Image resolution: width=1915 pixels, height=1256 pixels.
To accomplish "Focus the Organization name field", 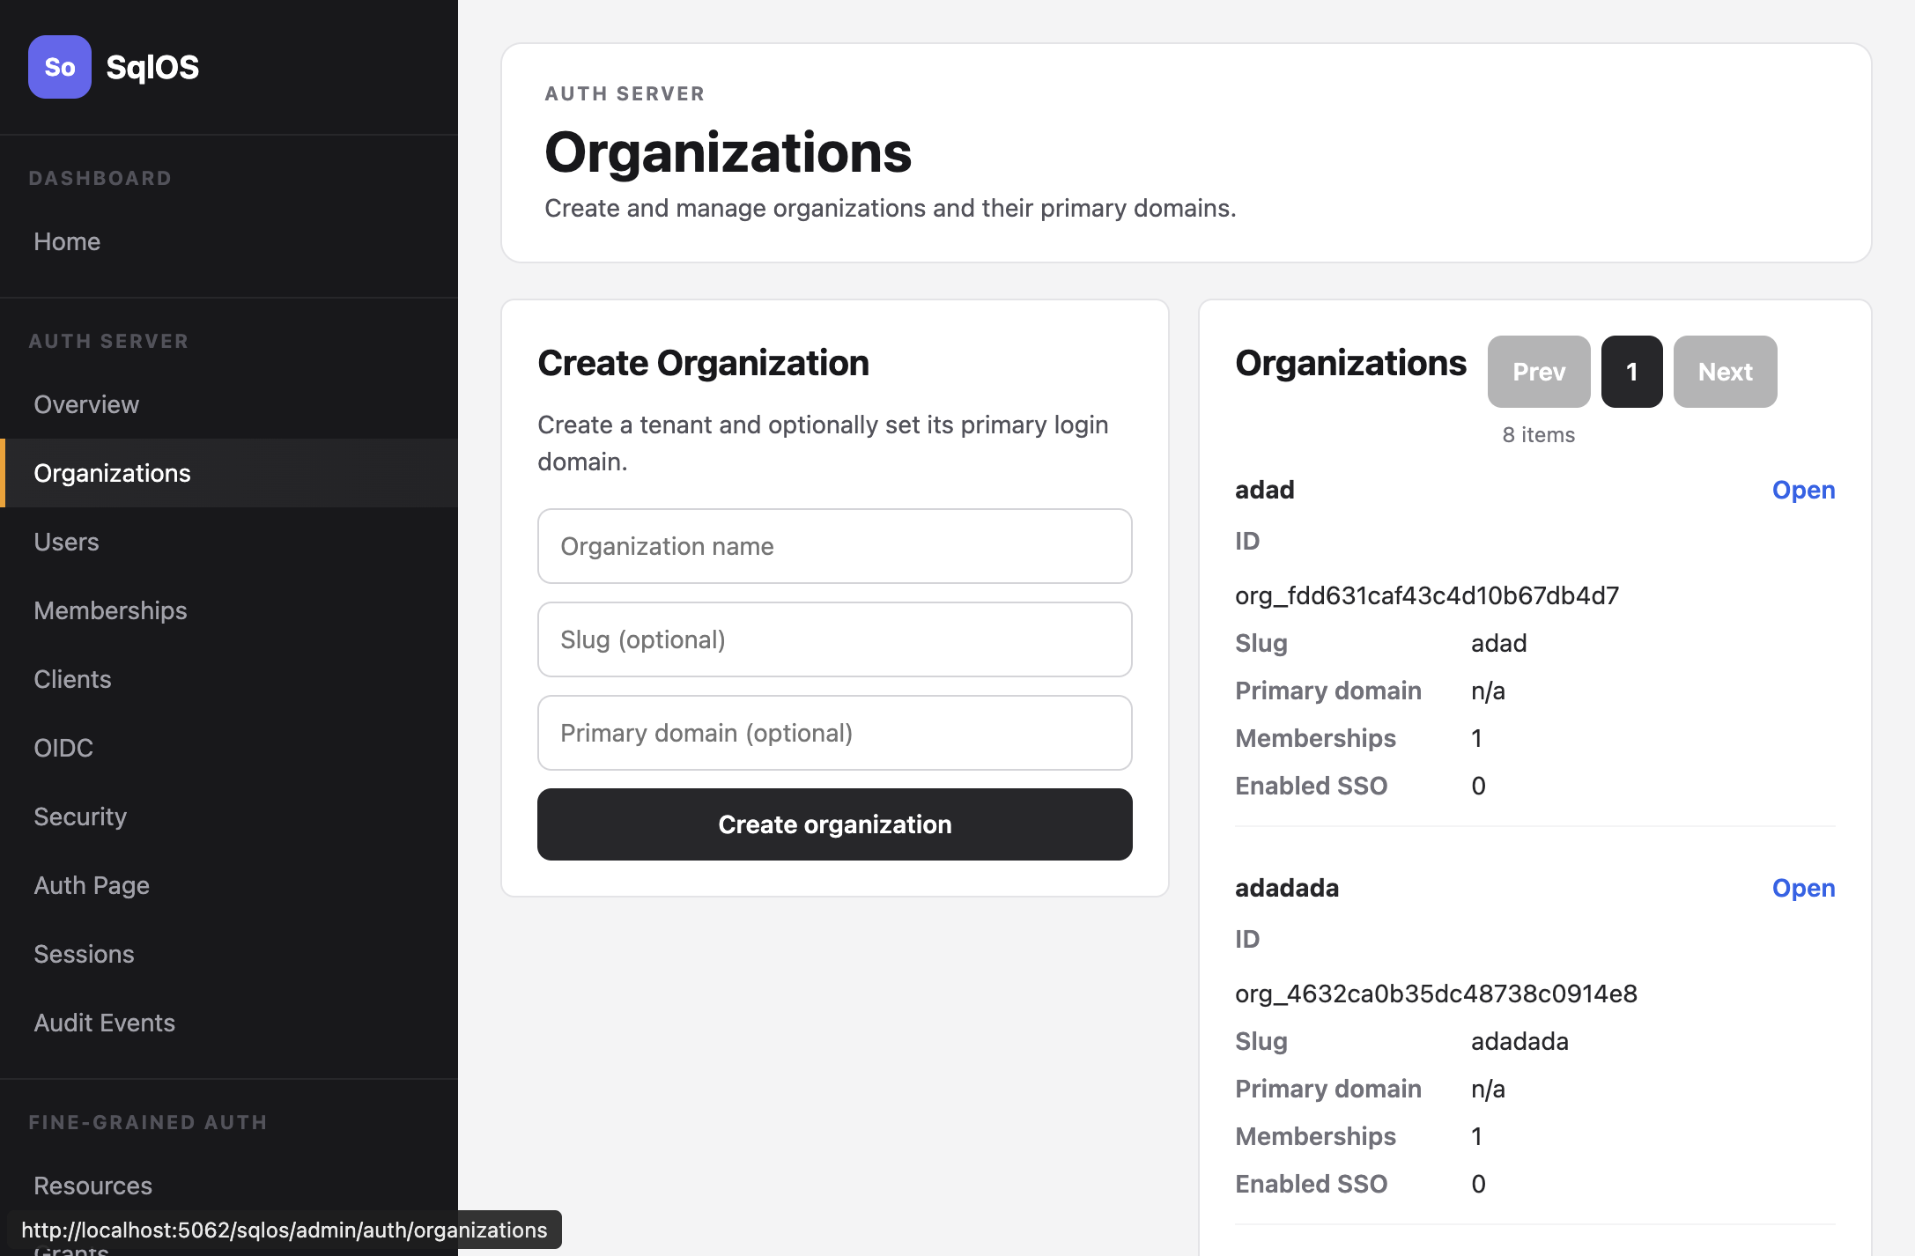I will click(834, 546).
